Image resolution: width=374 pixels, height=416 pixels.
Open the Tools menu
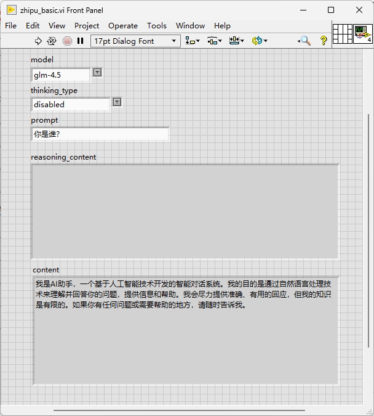[x=156, y=25]
